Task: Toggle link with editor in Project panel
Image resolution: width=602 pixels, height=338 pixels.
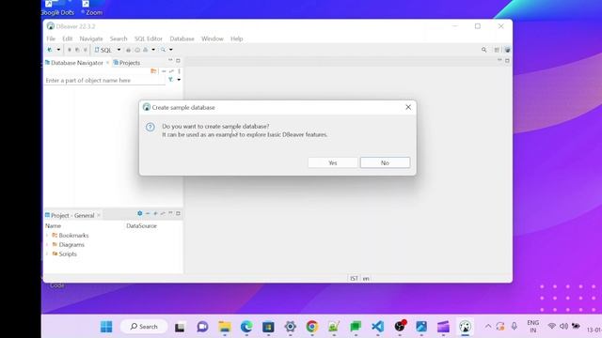Action: [163, 213]
